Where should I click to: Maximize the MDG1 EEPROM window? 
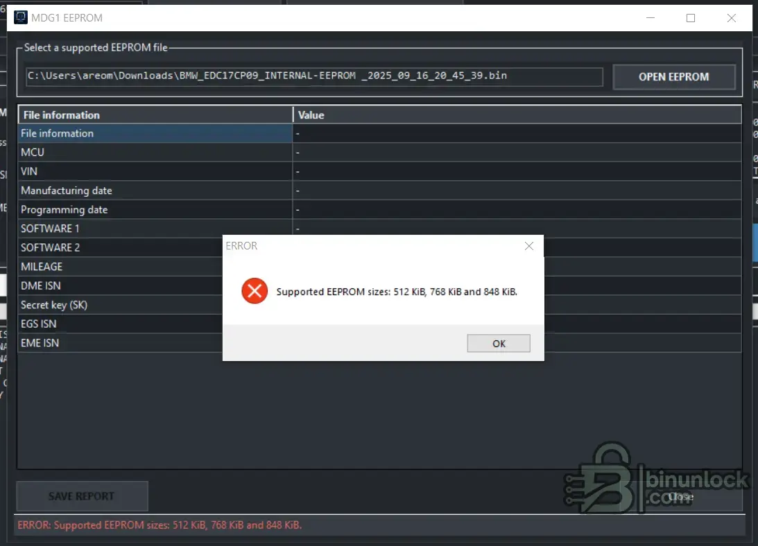691,18
